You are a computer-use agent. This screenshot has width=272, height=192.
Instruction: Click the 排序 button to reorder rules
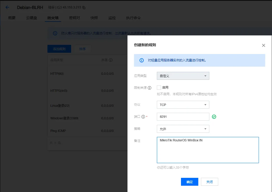tap(82, 49)
